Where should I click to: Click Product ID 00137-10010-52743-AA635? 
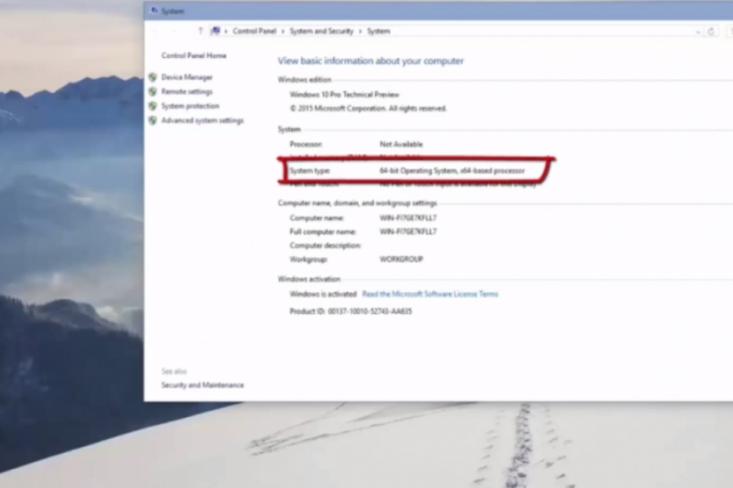(350, 311)
